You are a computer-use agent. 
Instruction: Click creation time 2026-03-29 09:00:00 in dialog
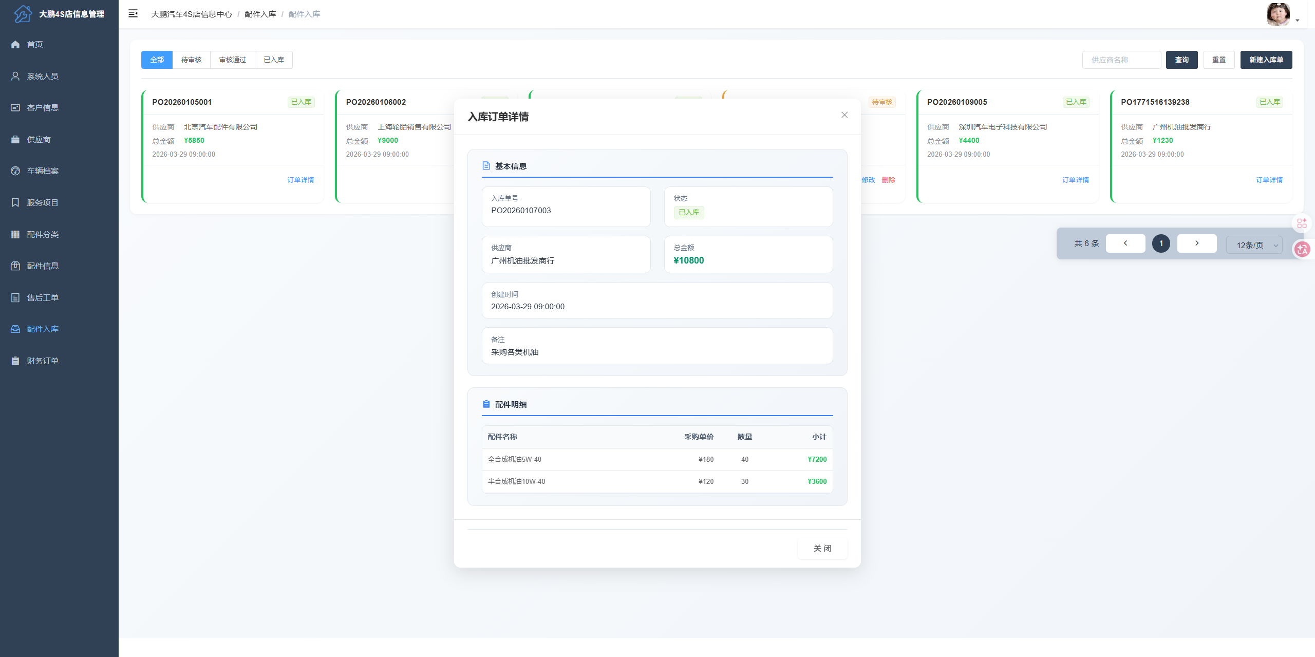pyautogui.click(x=528, y=307)
